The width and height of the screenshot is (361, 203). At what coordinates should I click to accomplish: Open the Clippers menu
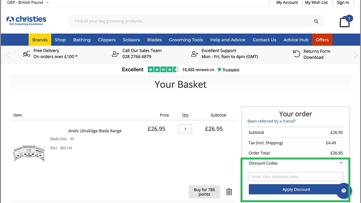107,40
